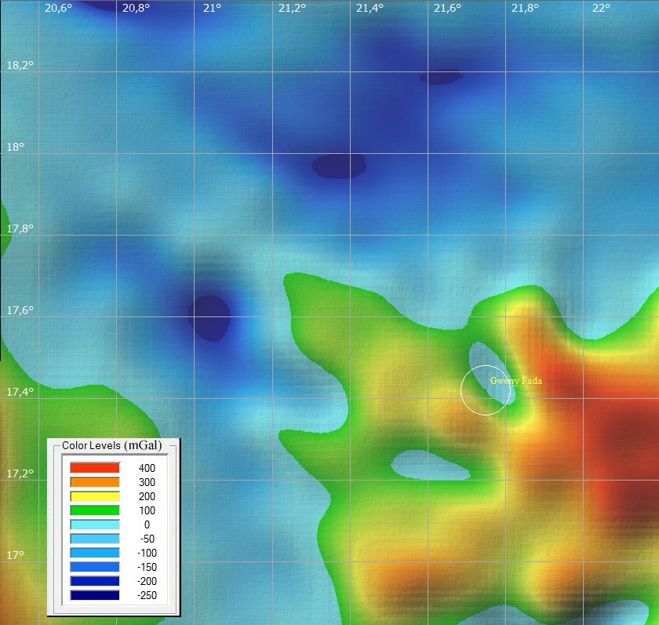Click the 400 mGal red color swatch
Viewport: 659px width, 625px height.
click(x=95, y=468)
